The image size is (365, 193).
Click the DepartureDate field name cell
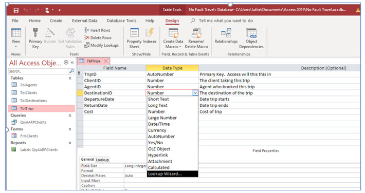(x=114, y=99)
